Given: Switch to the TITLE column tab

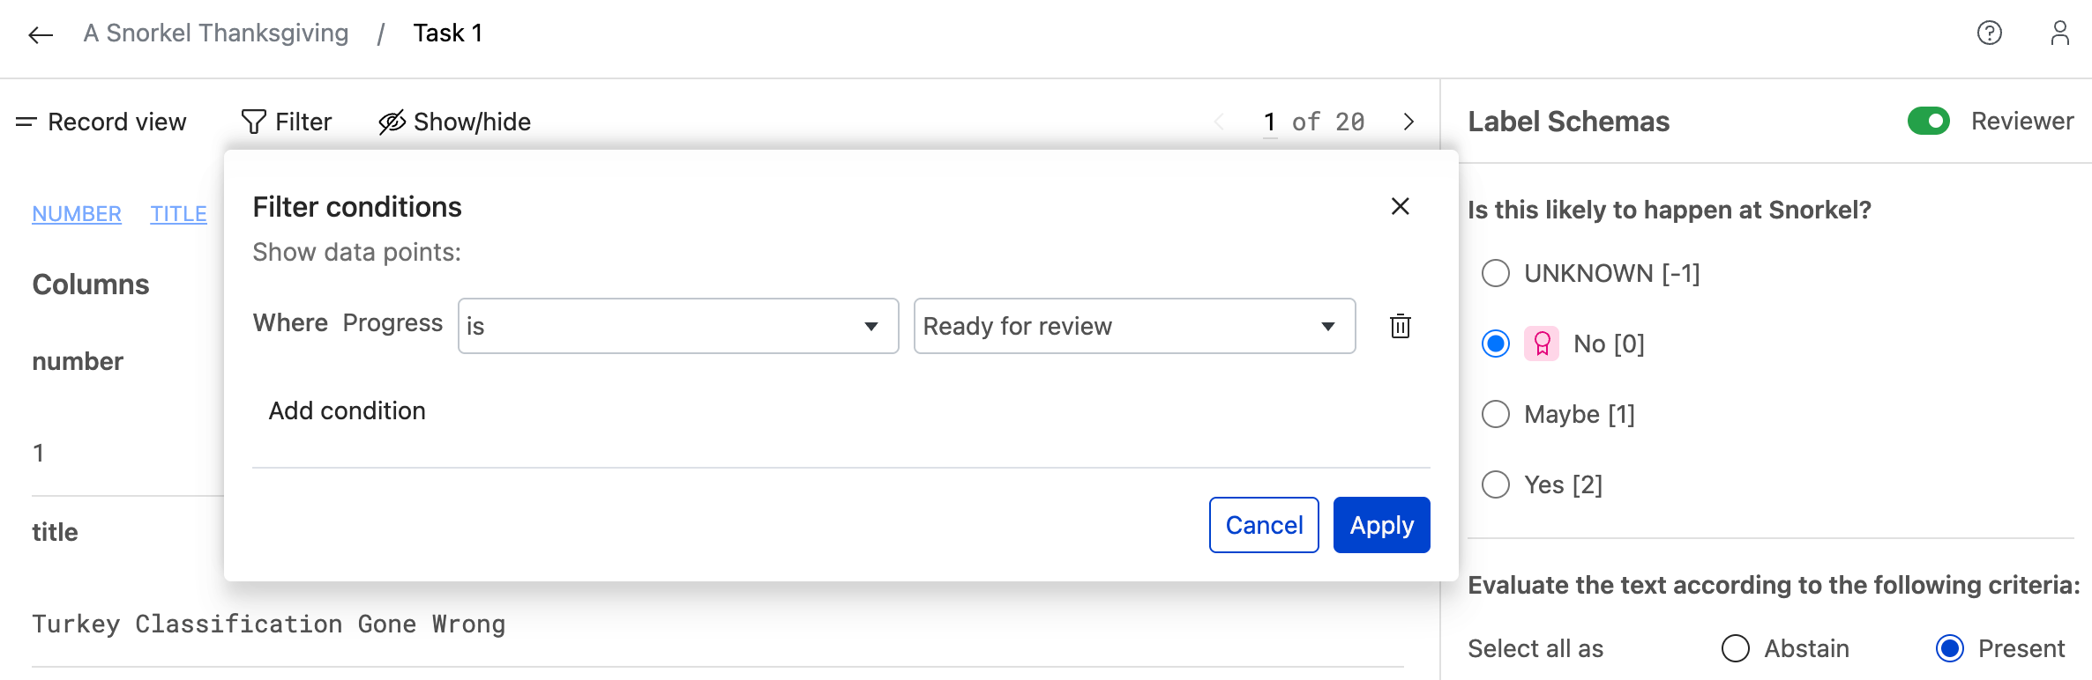Looking at the screenshot, I should 178,213.
